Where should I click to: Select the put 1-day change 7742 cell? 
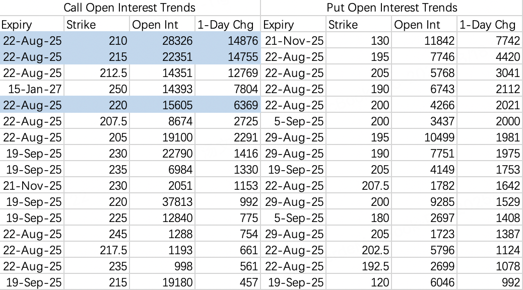[490, 40]
